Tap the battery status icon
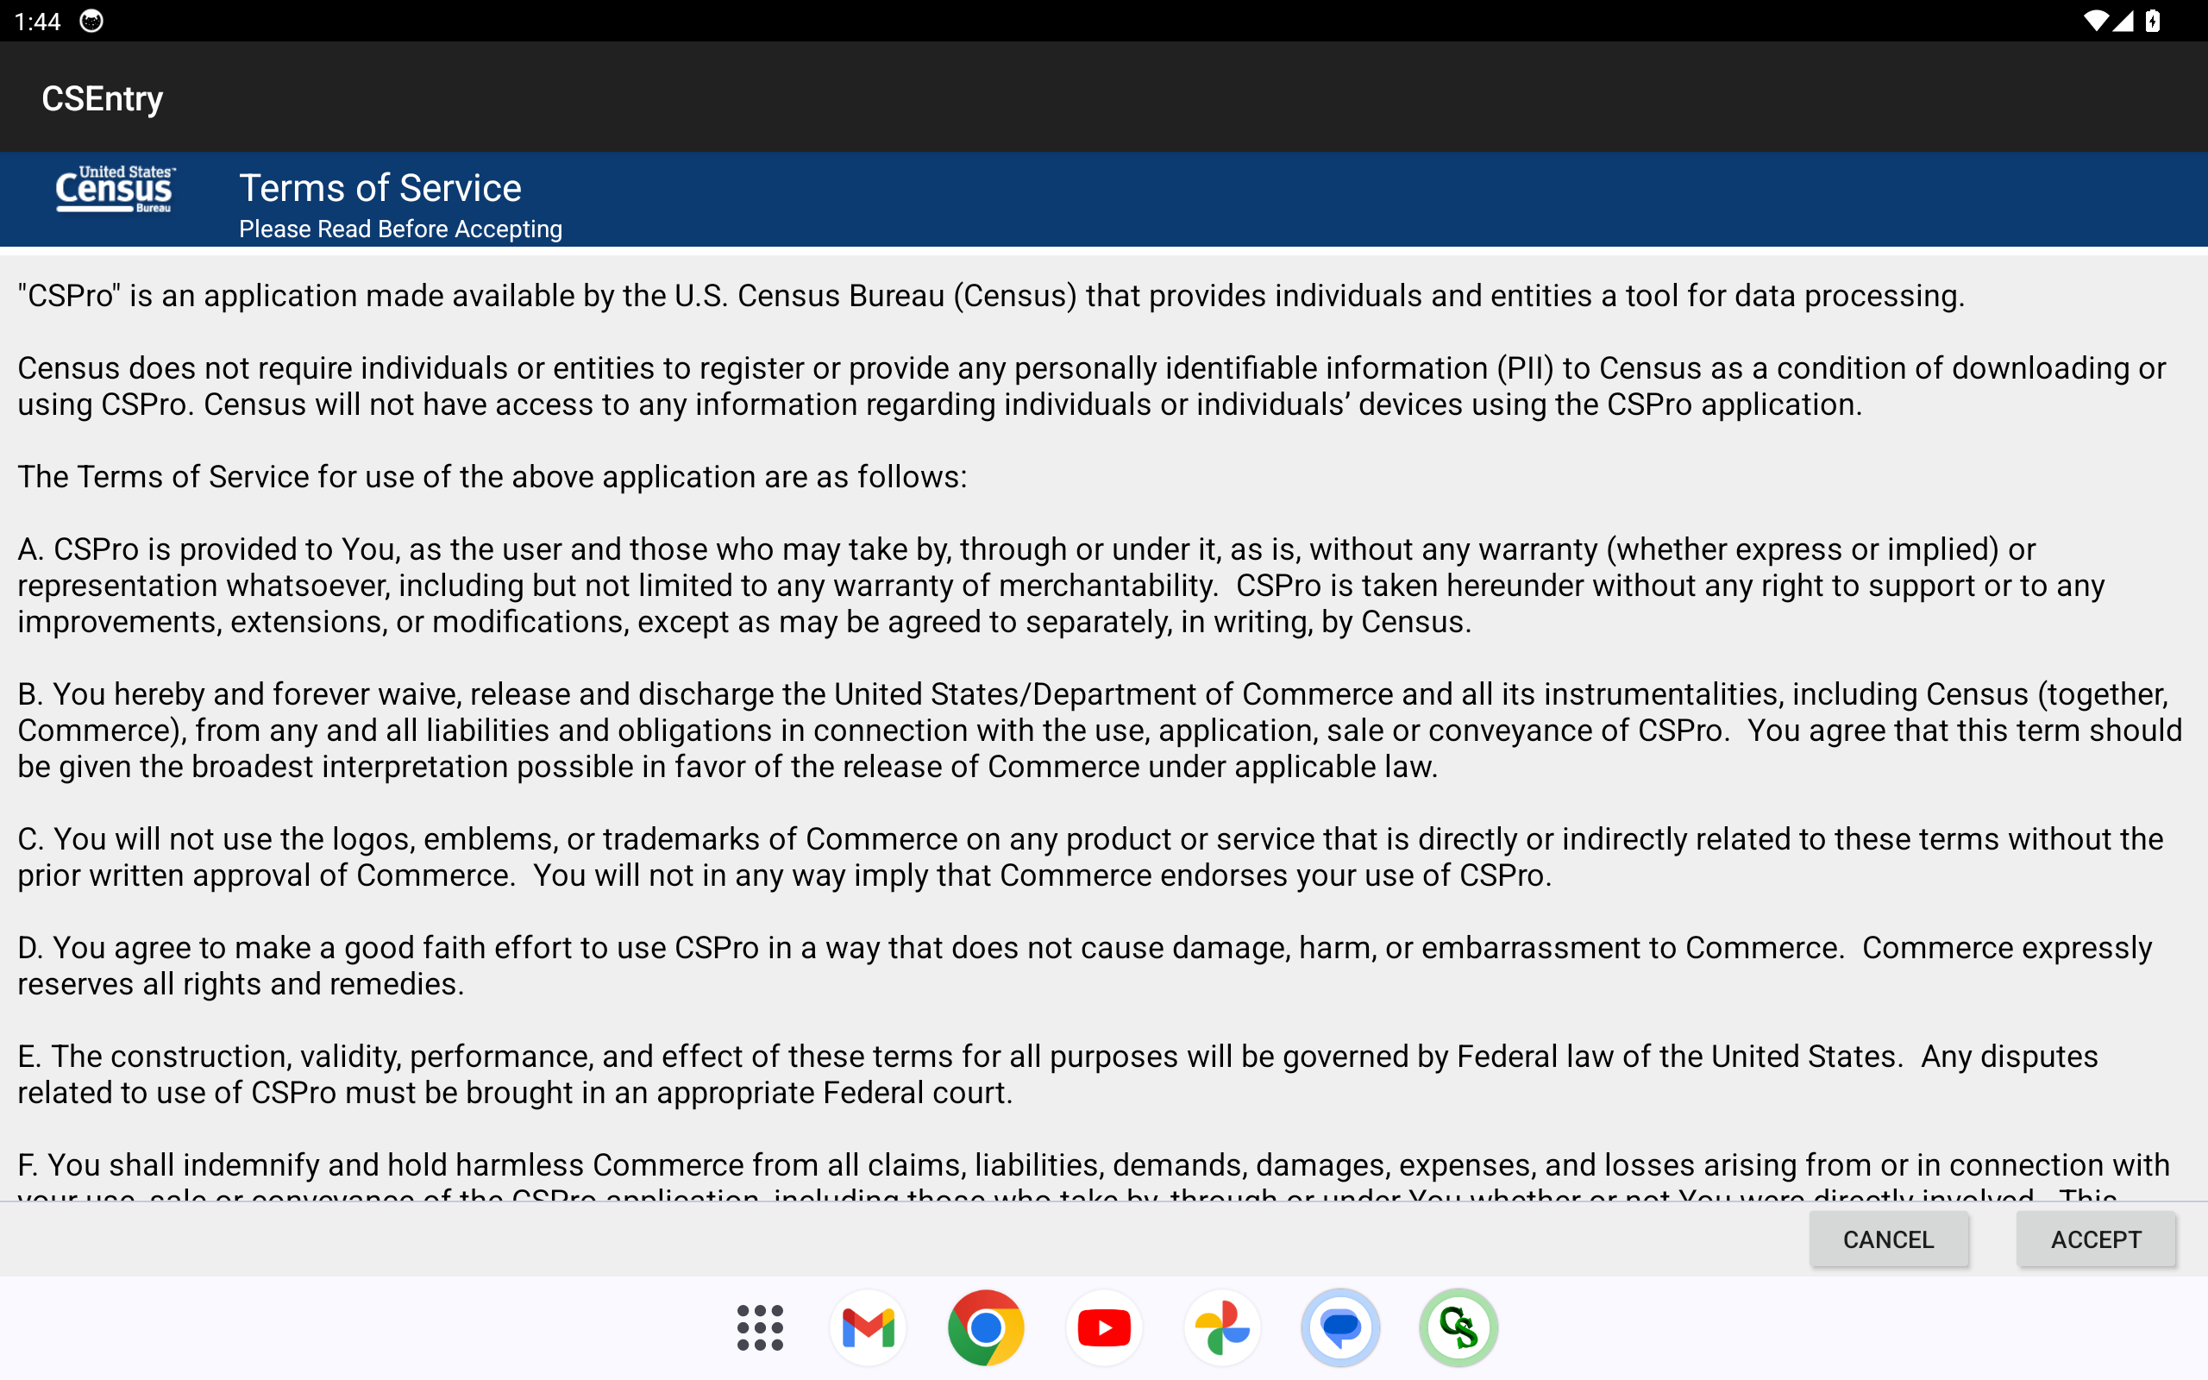Viewport: 2208px width, 1380px height. click(2154, 21)
